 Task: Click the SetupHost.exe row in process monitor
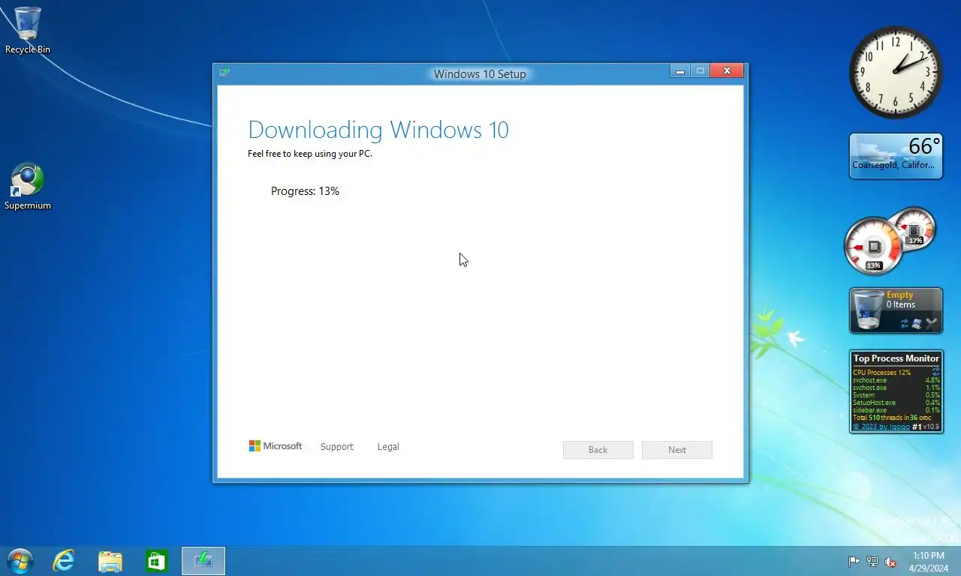click(896, 403)
